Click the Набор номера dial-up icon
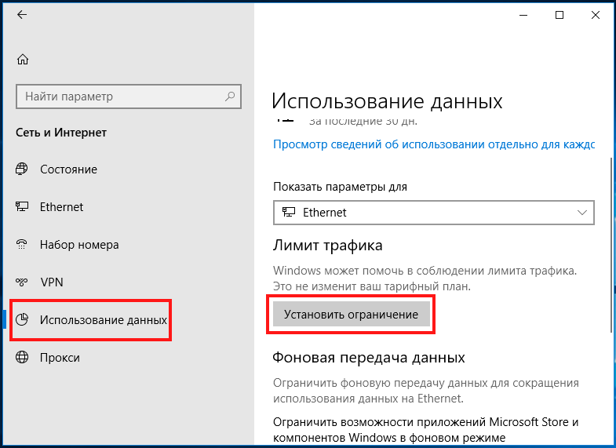This screenshot has height=448, width=616. click(22, 244)
